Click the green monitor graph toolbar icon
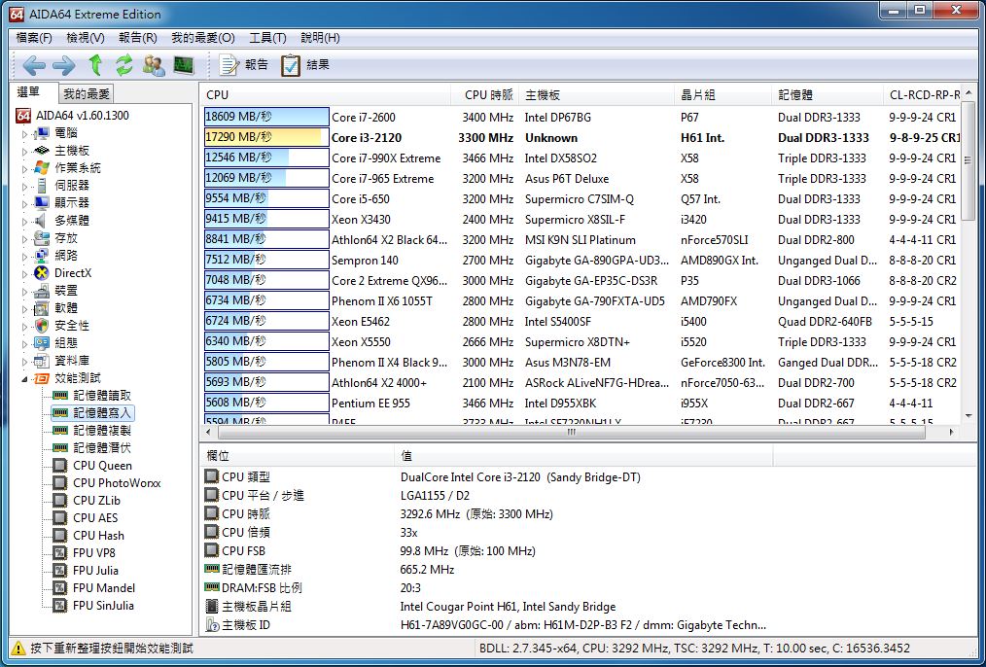Image resolution: width=986 pixels, height=667 pixels. coord(184,65)
